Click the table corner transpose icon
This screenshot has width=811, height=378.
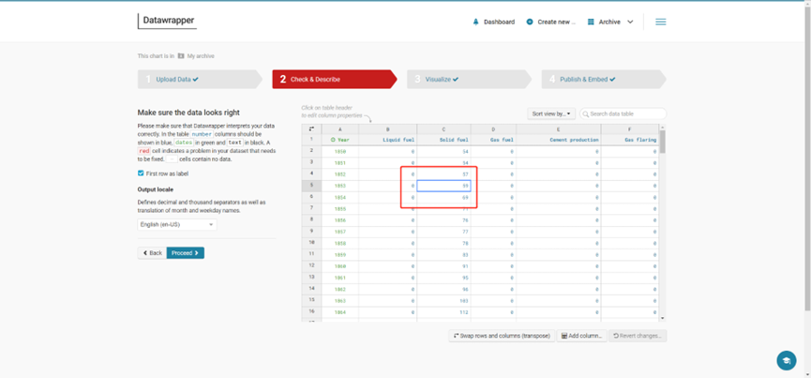point(312,129)
